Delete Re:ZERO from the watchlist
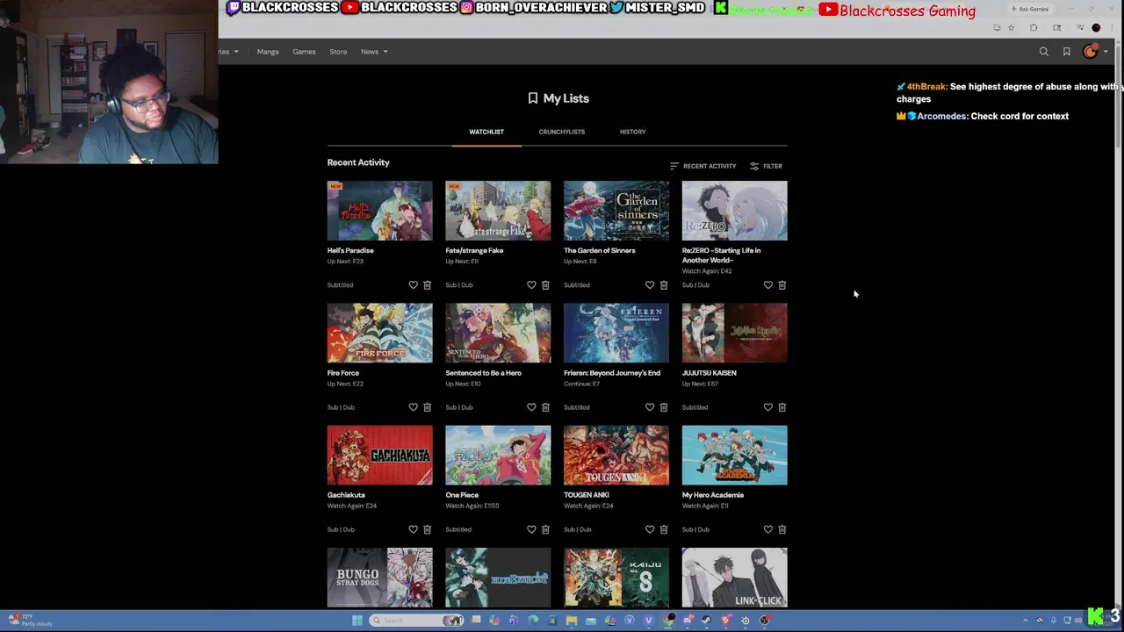The width and height of the screenshot is (1124, 632). pos(782,285)
